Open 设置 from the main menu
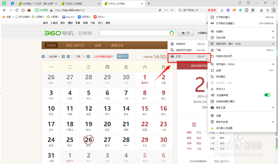The image size is (278, 164). (x=242, y=115)
